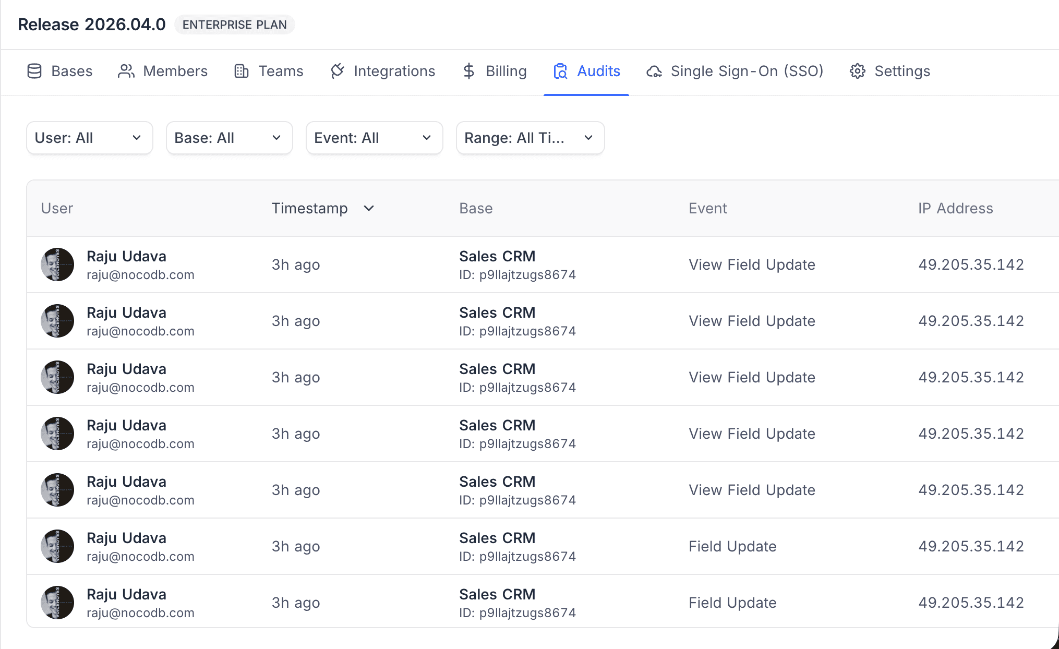Go to the Billing tab
The height and width of the screenshot is (649, 1059).
point(506,71)
